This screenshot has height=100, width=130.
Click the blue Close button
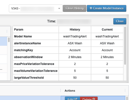coord(120,21)
